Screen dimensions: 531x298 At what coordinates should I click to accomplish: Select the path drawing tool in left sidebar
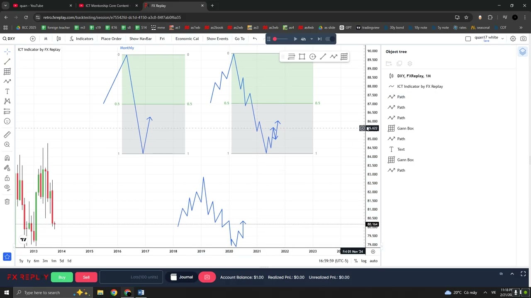click(7, 82)
